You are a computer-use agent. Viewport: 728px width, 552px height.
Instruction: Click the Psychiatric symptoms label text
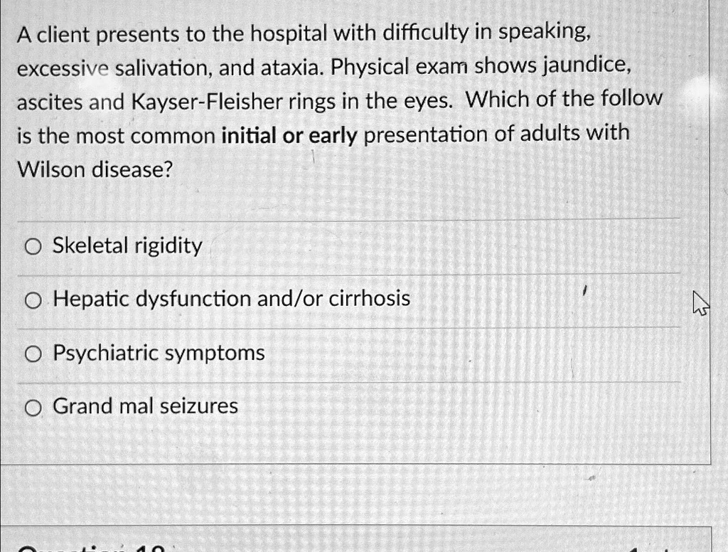pyautogui.click(x=158, y=352)
